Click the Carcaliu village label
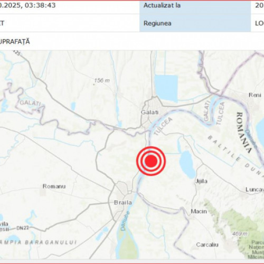The height and width of the screenshot is (264, 264). [x=207, y=244]
